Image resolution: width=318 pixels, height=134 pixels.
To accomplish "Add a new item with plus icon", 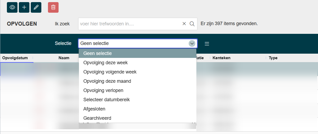I will [24, 7].
